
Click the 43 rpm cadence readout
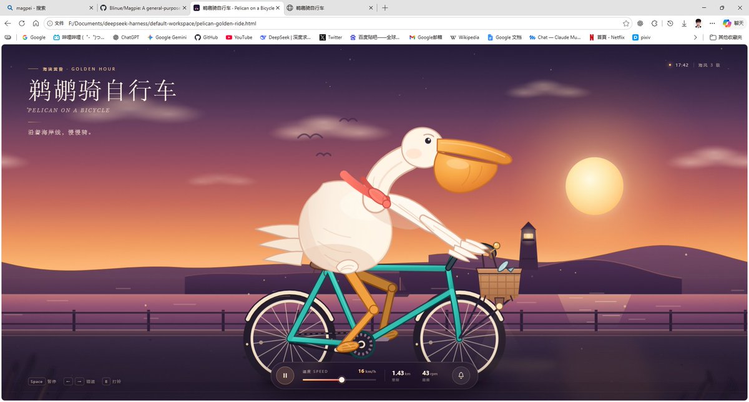[x=430, y=375]
